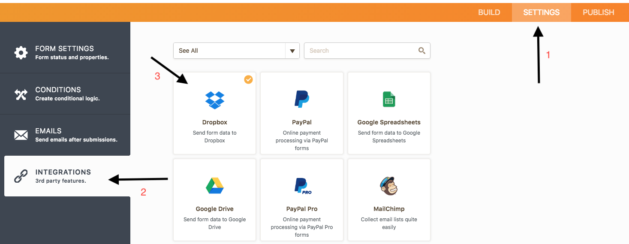Click the Google Spreadsheets card title
Screen dimensions: 629x244
tap(389, 122)
